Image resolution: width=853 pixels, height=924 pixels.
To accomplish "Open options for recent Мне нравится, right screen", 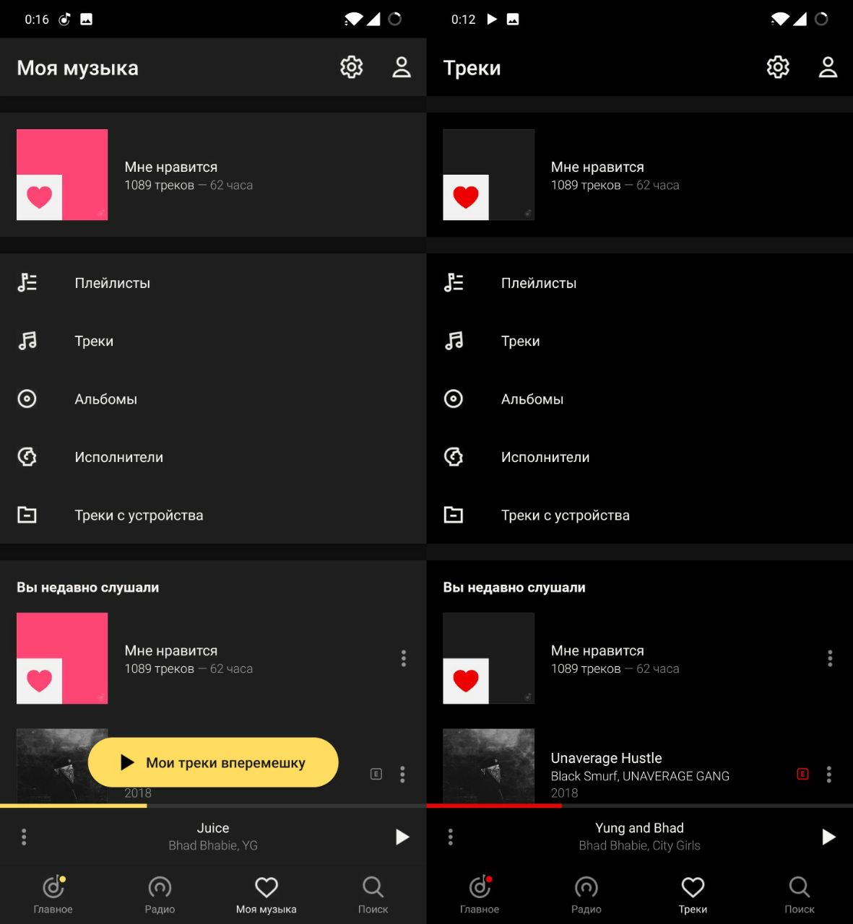I will point(830,658).
